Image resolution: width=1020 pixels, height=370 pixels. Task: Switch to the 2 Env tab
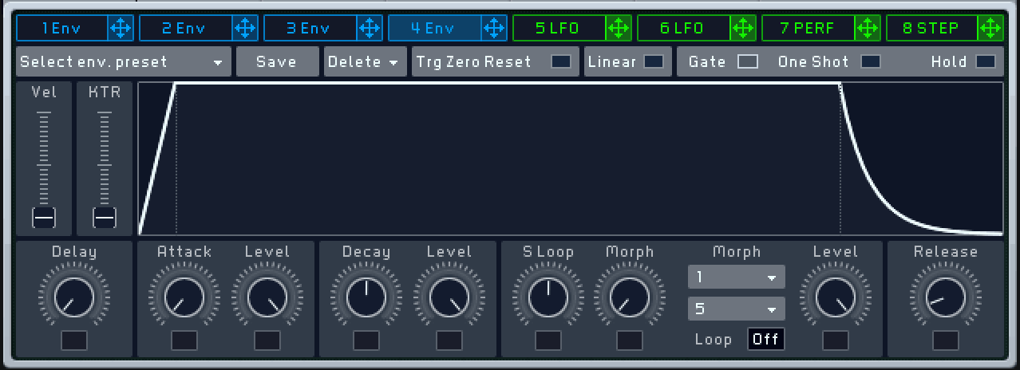(186, 29)
